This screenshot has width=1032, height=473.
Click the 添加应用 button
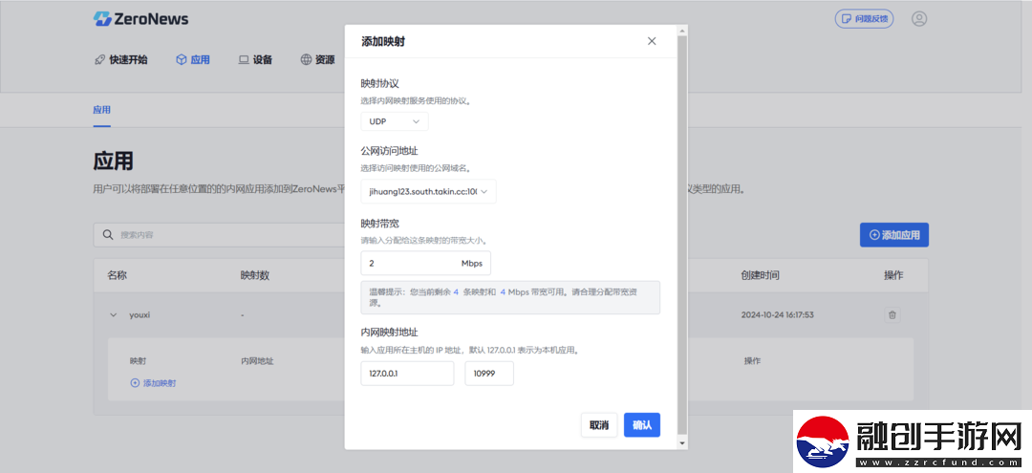893,235
